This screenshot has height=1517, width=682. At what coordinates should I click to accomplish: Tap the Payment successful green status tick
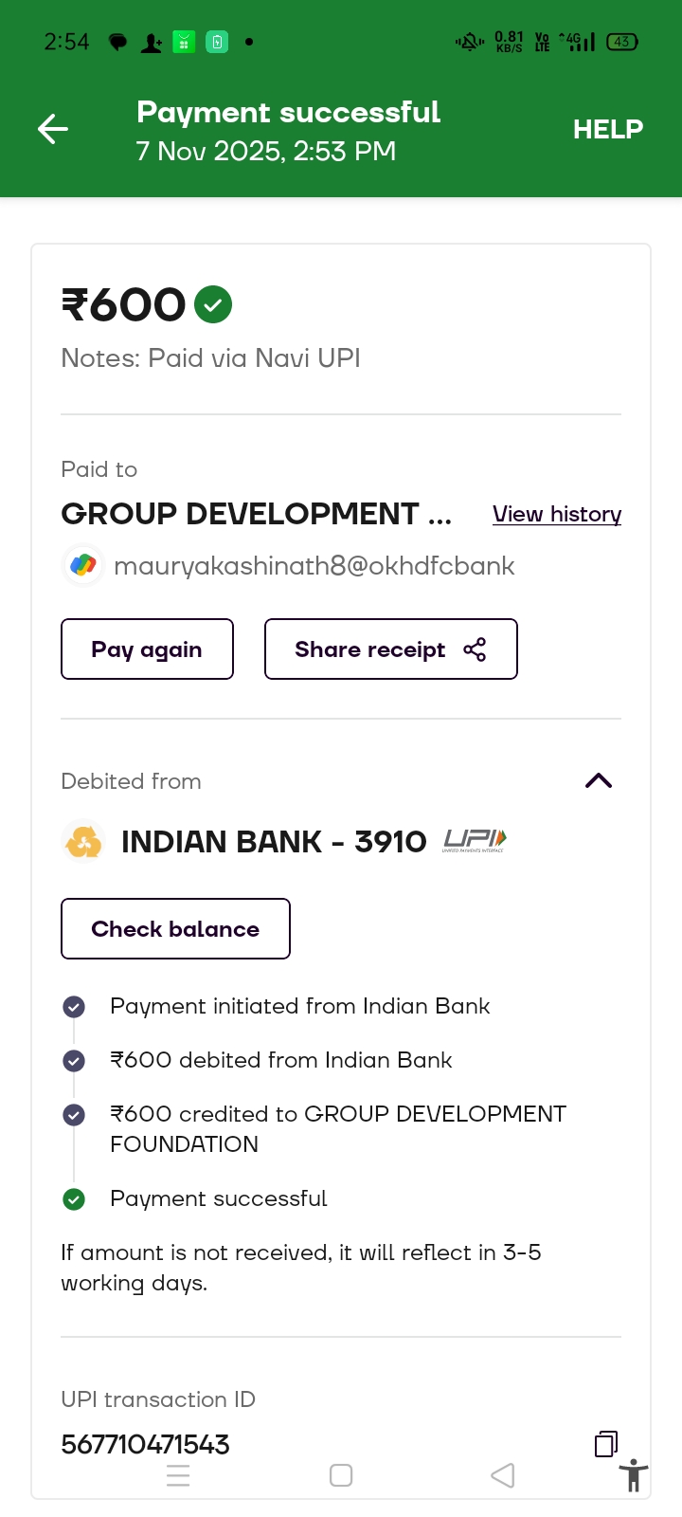tap(74, 1199)
